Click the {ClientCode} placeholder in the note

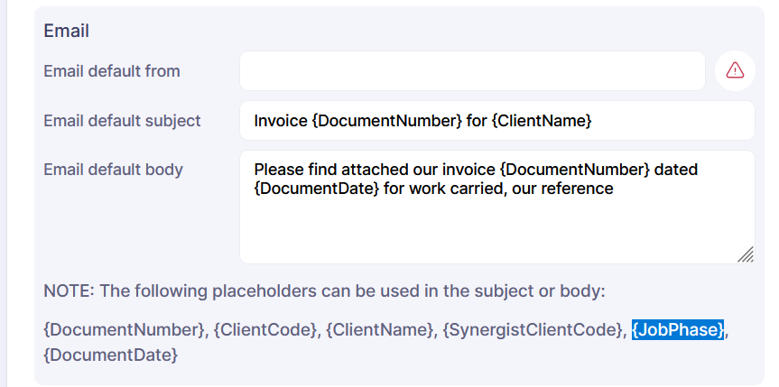(265, 330)
